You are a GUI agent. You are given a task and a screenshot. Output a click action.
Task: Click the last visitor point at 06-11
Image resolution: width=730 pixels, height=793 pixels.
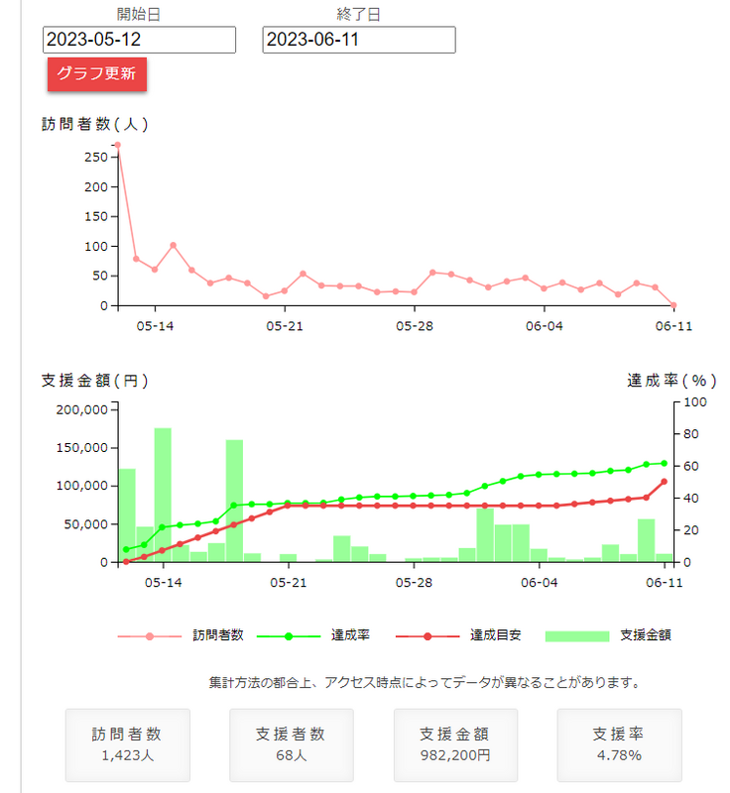673,305
